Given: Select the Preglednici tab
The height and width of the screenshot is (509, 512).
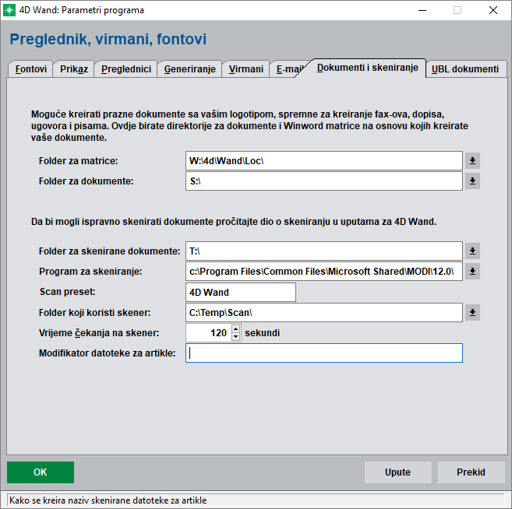Looking at the screenshot, I should [125, 69].
